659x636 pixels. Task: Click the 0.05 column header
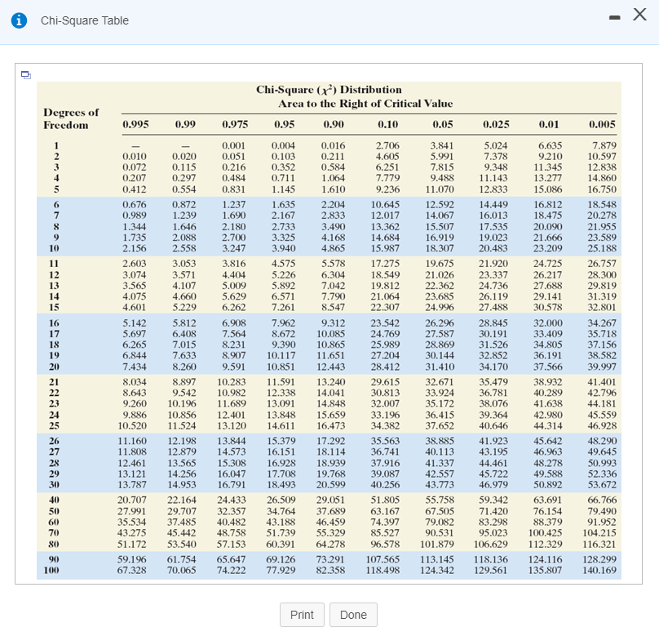[441, 125]
